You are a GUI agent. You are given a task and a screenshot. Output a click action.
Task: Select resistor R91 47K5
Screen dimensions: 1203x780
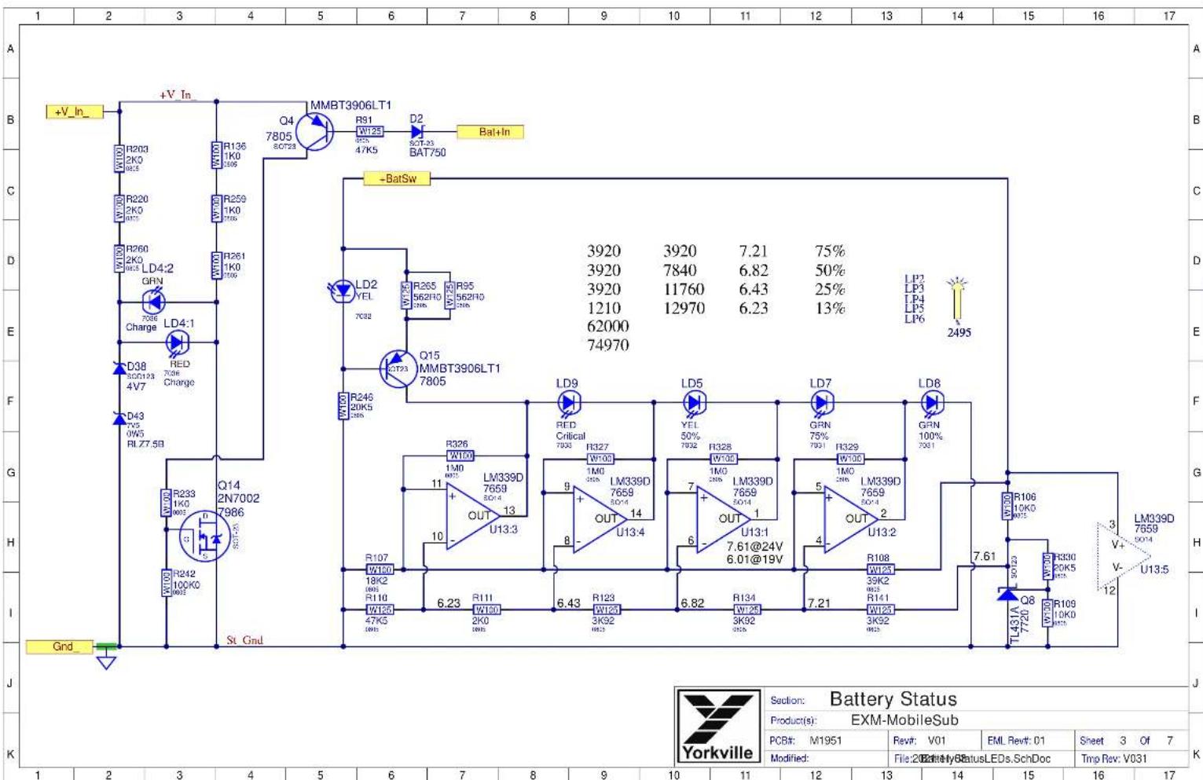tap(370, 131)
